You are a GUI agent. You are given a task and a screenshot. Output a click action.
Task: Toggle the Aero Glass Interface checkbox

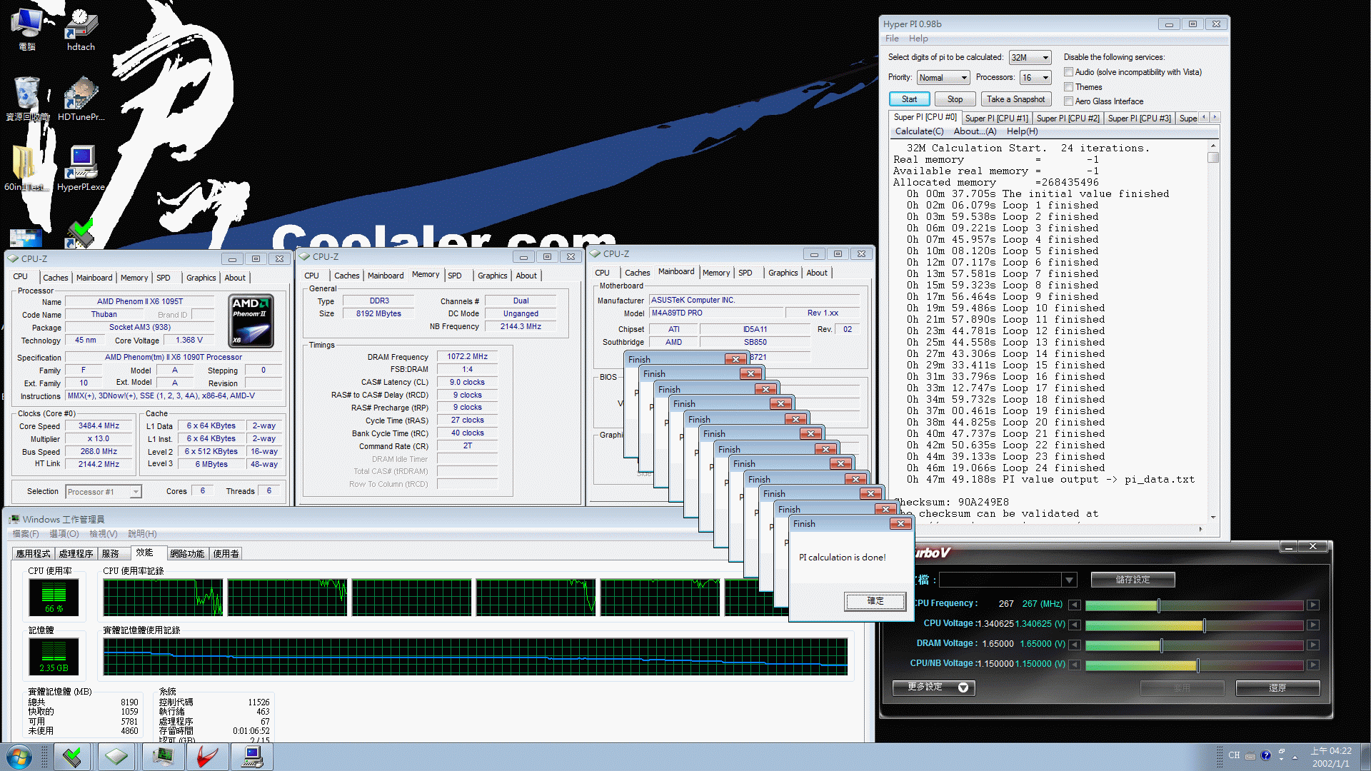point(1069,101)
